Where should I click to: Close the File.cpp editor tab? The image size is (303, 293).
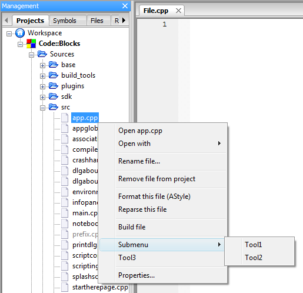pyautogui.click(x=178, y=11)
